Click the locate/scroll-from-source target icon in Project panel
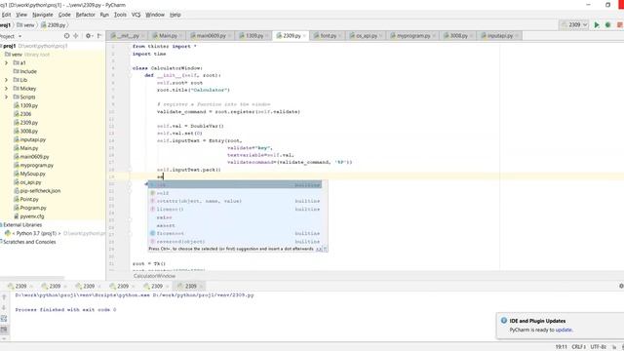Image resolution: width=624 pixels, height=351 pixels. pos(66,36)
